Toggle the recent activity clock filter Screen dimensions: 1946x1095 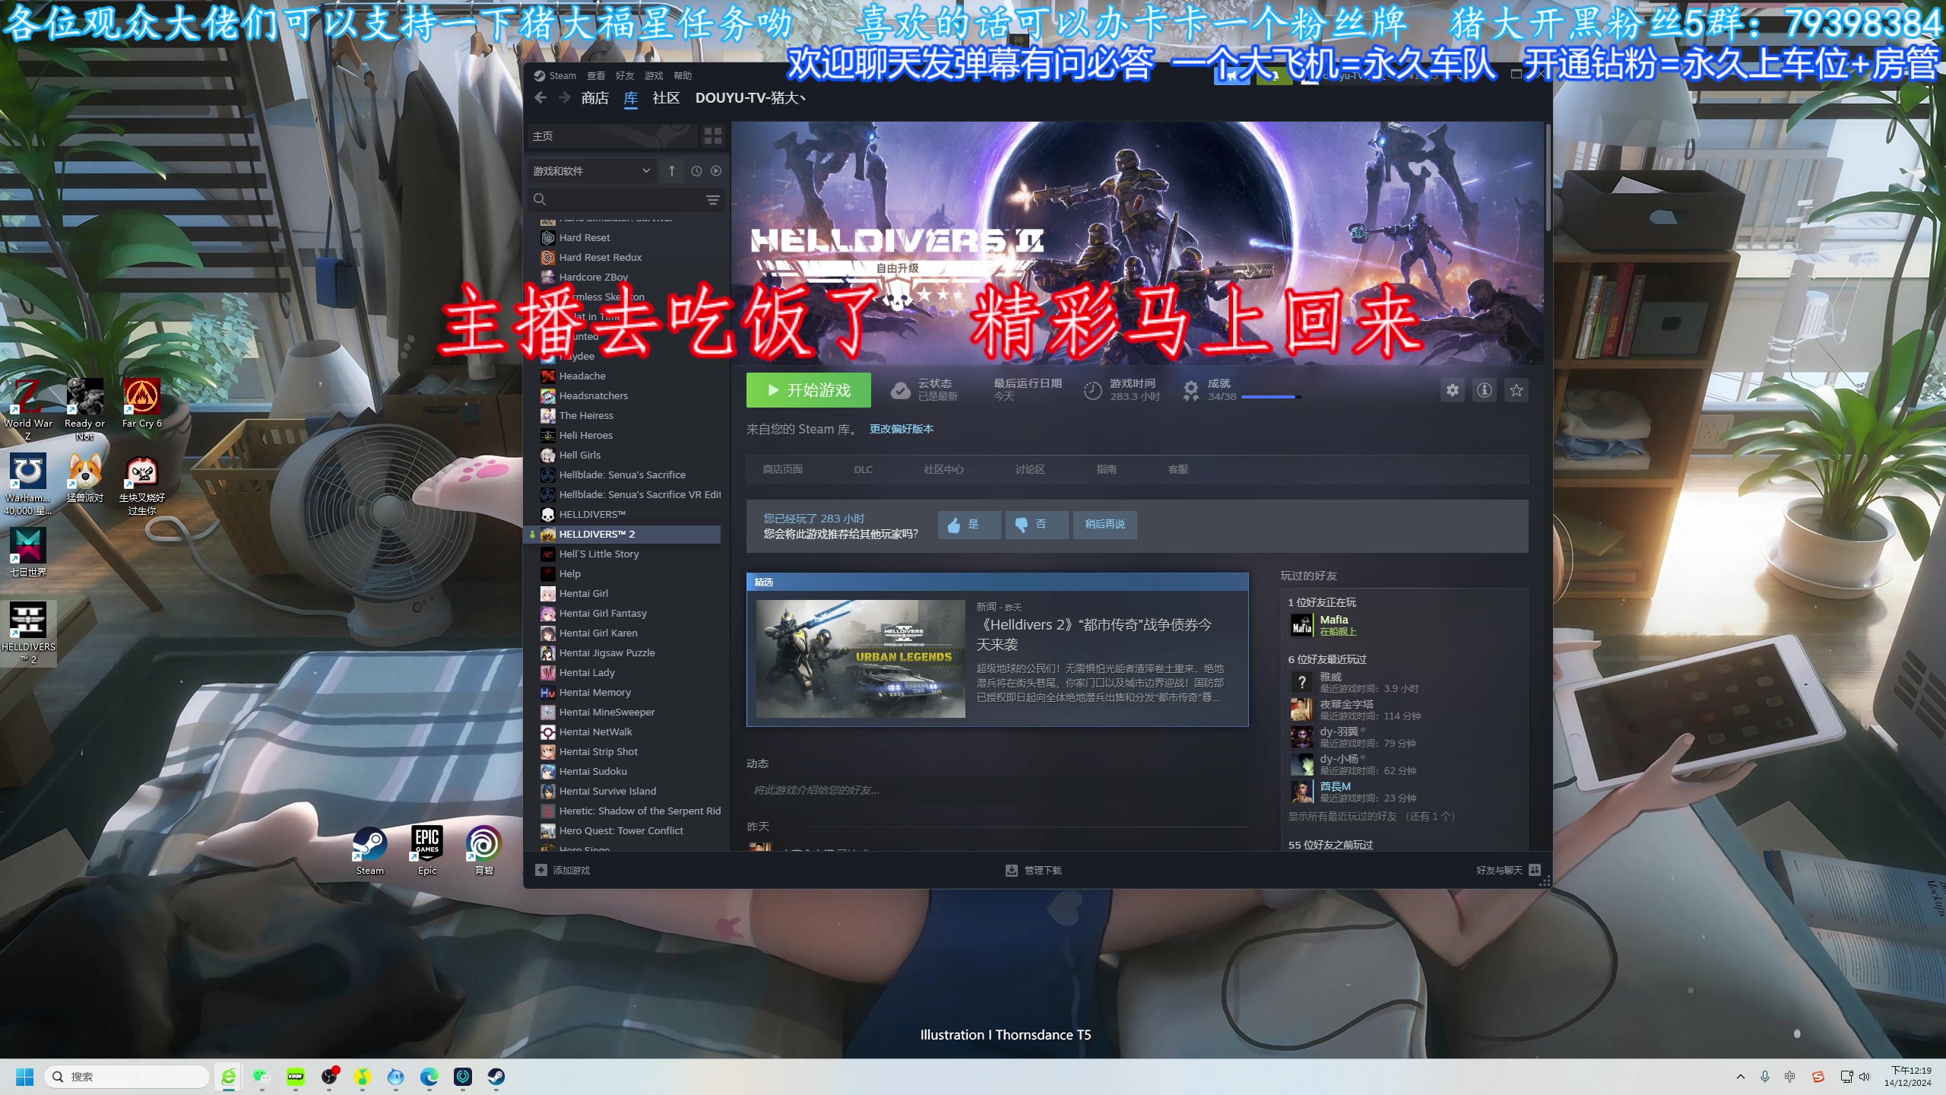tap(696, 171)
